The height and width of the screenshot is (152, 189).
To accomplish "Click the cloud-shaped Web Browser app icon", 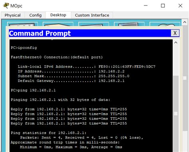I will [165, 24].
